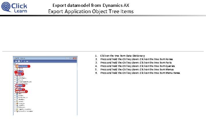This screenshot has height=125, width=206.
Task: Expand the Services tree node
Action: [15, 95]
